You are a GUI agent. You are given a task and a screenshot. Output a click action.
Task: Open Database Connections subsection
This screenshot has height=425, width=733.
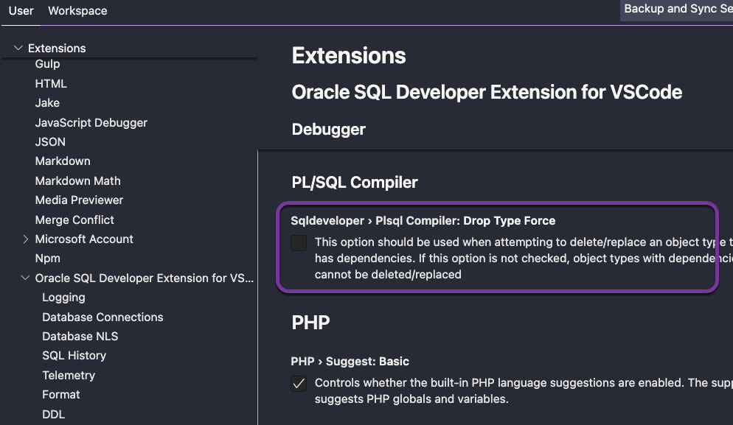[103, 317]
